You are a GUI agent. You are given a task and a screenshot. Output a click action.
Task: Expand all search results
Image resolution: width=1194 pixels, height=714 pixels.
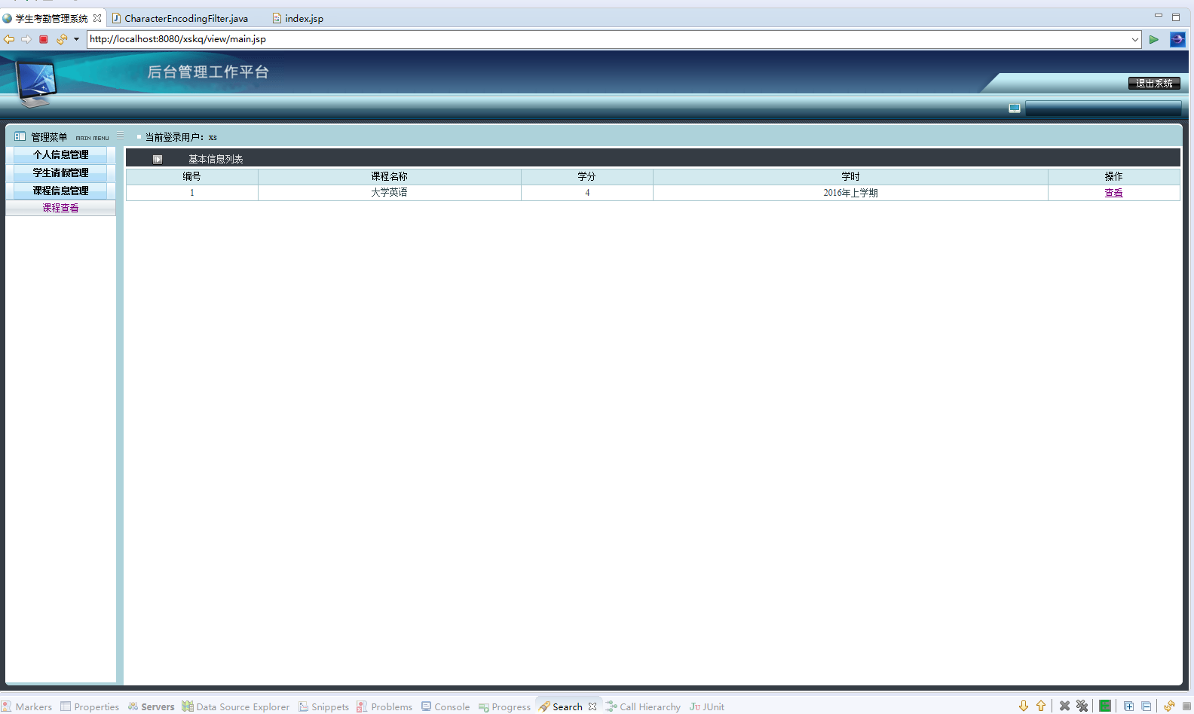tap(1128, 706)
